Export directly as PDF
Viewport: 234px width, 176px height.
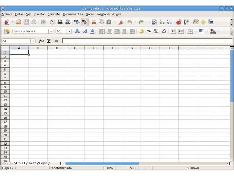tap(52, 22)
